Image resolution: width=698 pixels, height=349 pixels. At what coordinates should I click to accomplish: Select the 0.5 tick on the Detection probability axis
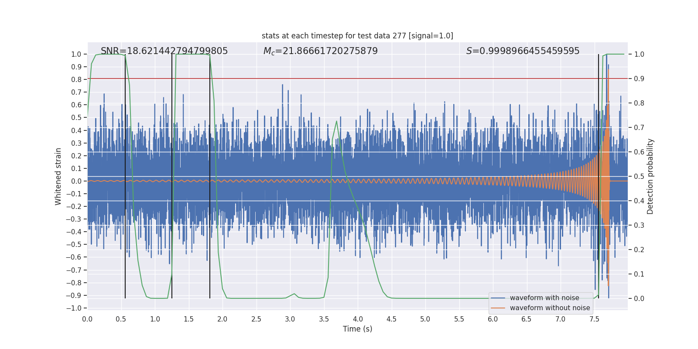639,176
